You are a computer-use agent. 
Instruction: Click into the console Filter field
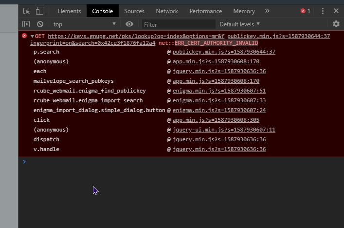click(179, 24)
